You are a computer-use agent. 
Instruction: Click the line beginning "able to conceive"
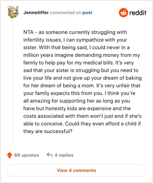coord(82,124)
